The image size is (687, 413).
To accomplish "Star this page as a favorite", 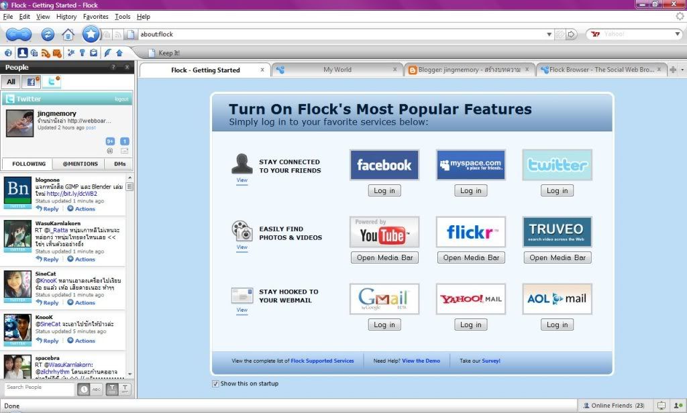I will (91, 34).
